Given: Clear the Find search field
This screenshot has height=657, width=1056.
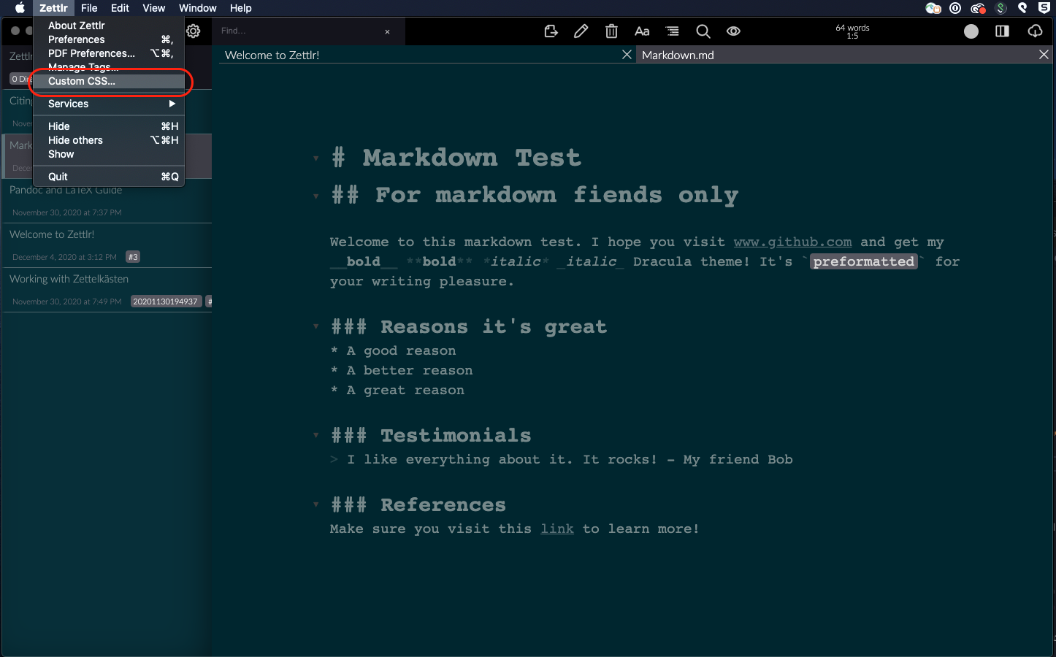Looking at the screenshot, I should 387,31.
